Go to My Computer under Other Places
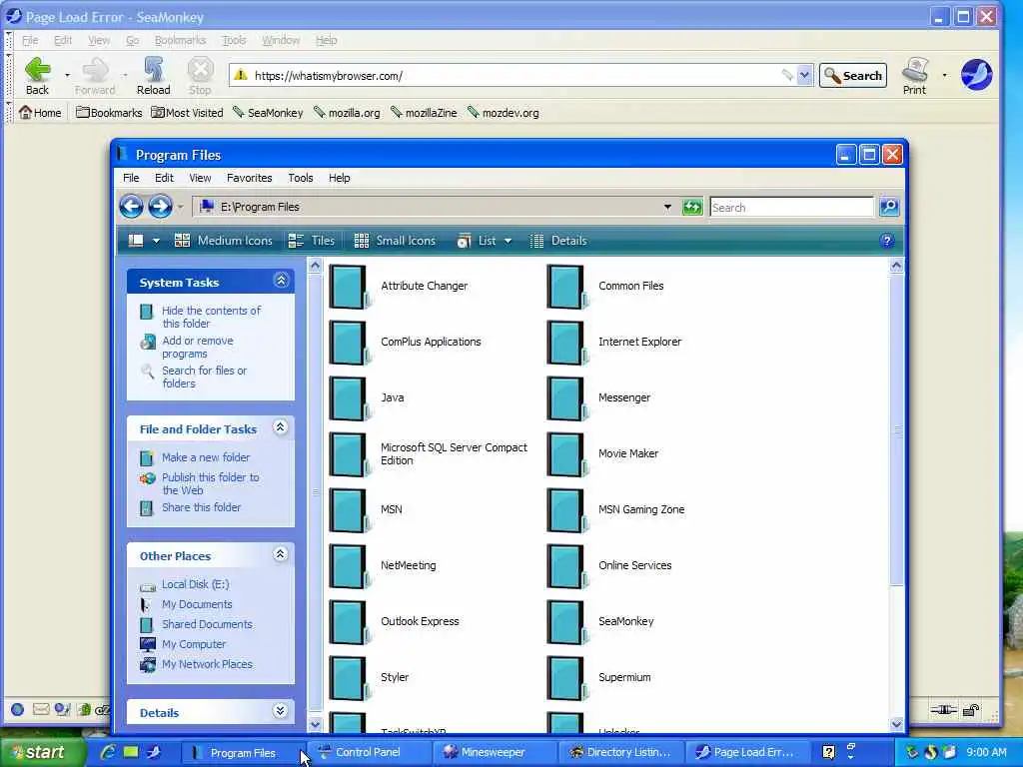The image size is (1023, 767). point(194,644)
